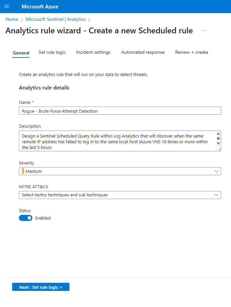Click the Microsoft Azure logo text

[40, 7]
